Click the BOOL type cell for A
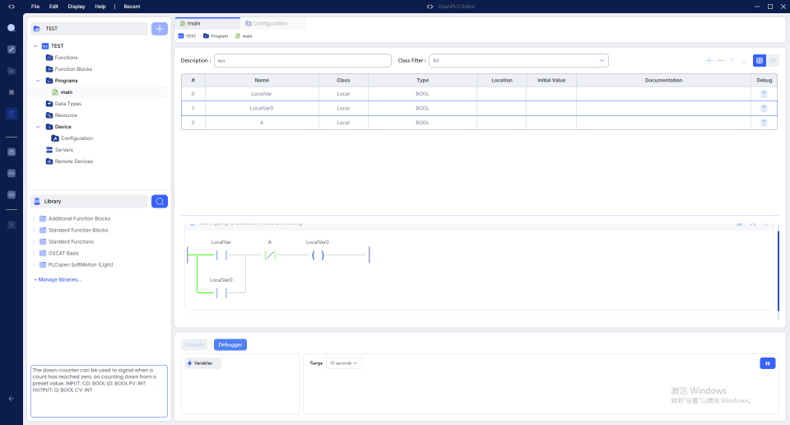Image resolution: width=790 pixels, height=425 pixels. (x=423, y=123)
